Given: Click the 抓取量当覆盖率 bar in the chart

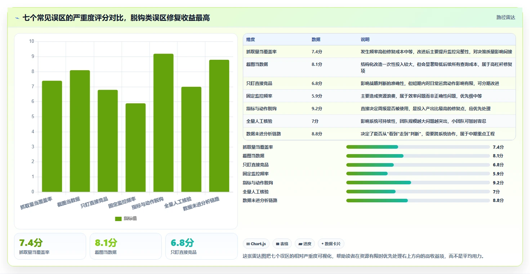Looking at the screenshot, I should coord(52,136).
